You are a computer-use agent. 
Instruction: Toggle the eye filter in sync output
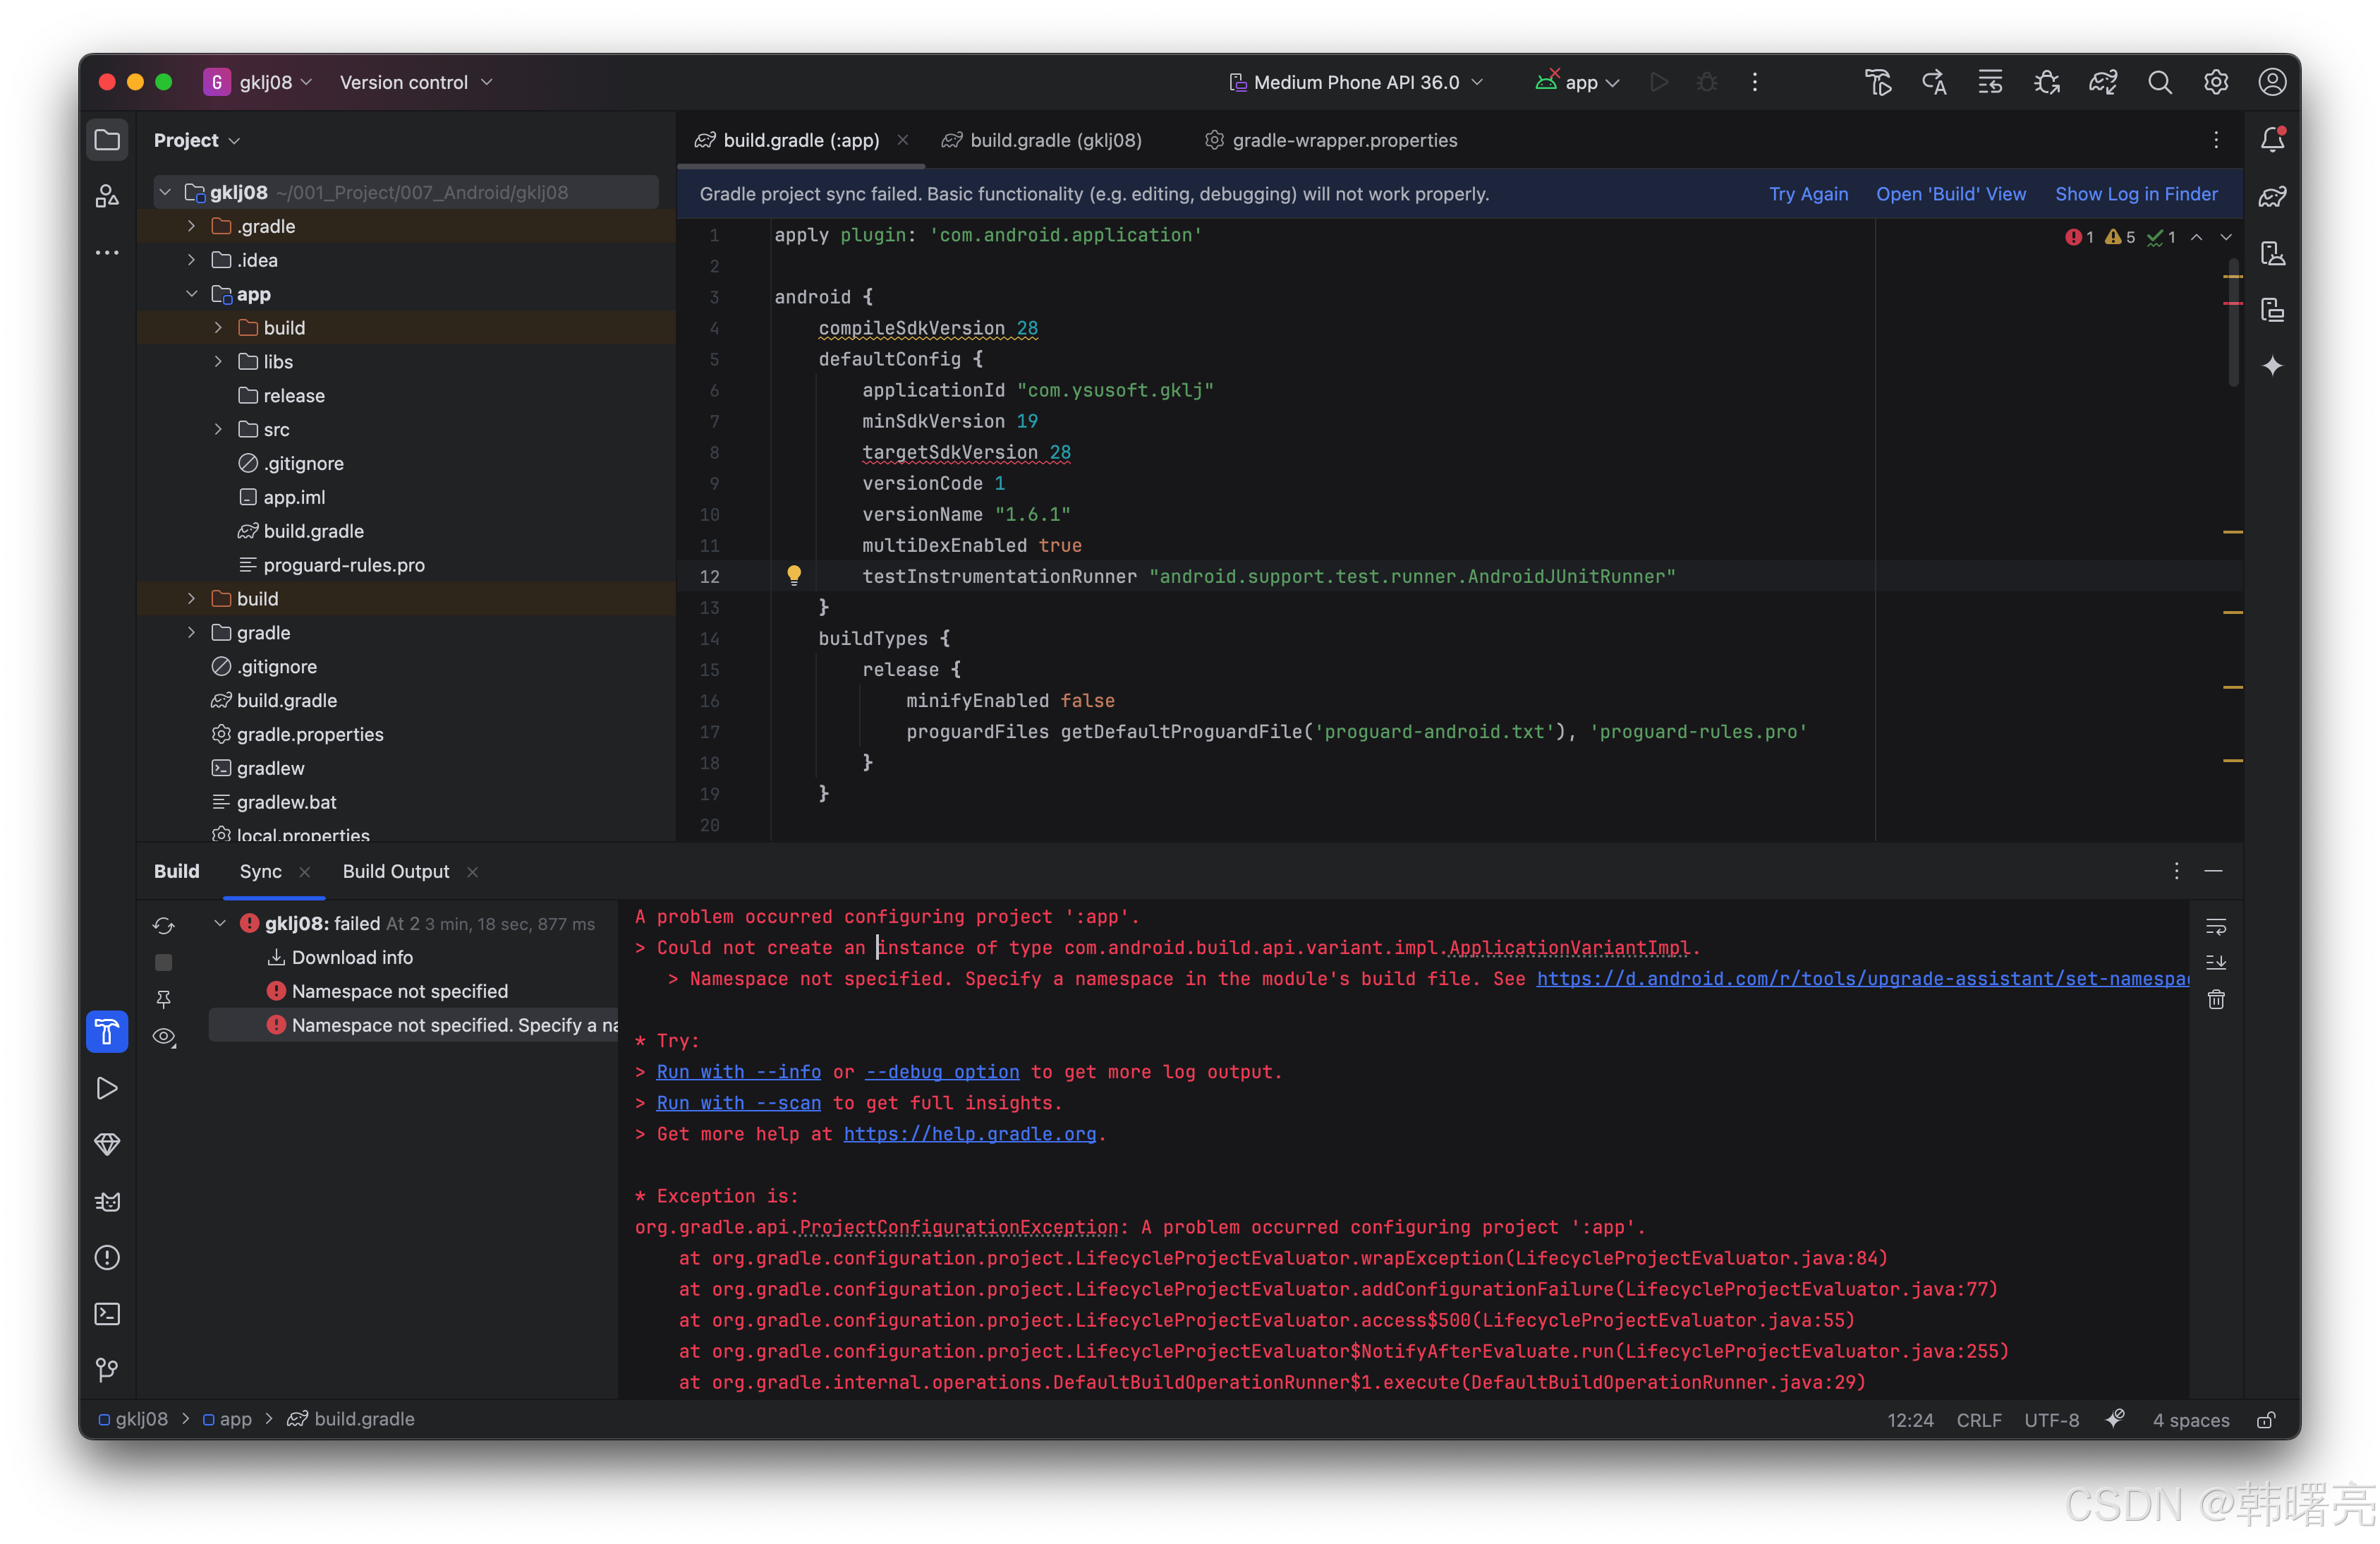164,1037
